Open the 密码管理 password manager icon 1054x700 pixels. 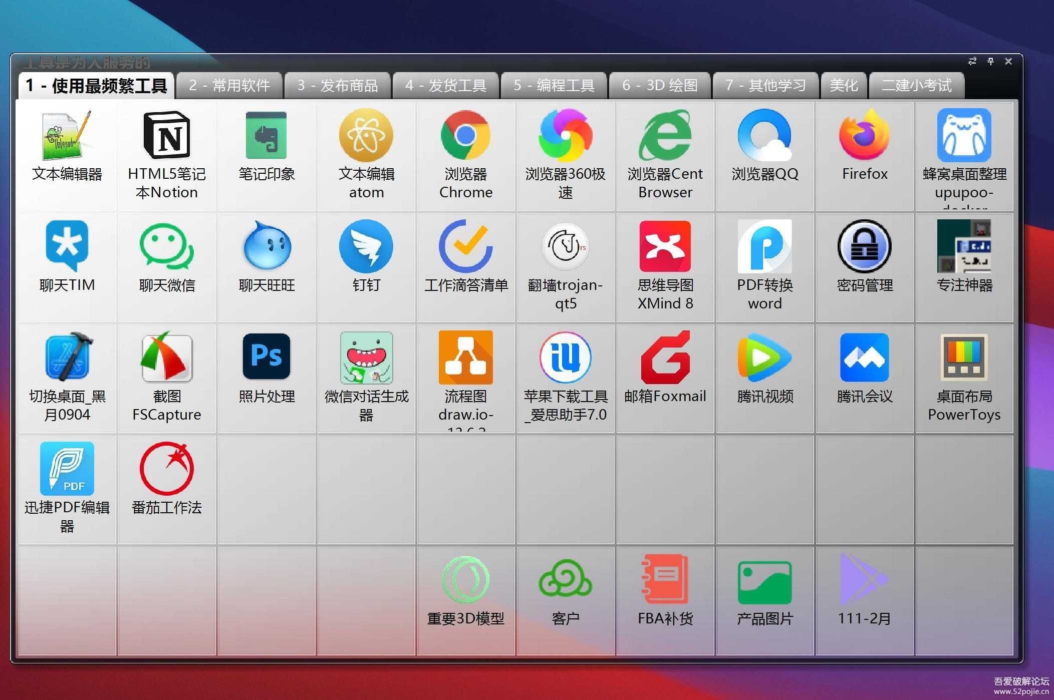pos(864,247)
